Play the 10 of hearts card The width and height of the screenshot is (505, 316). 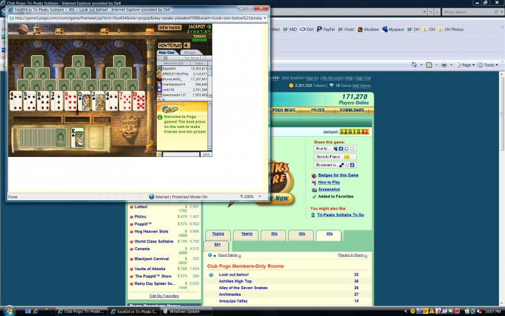pyautogui.click(x=139, y=101)
